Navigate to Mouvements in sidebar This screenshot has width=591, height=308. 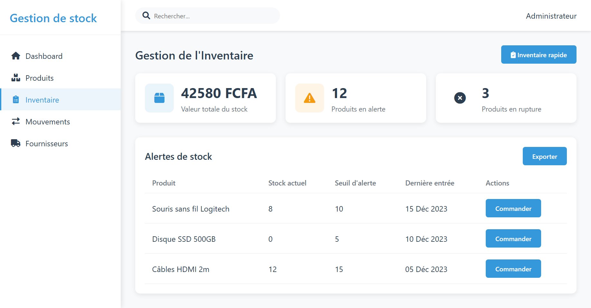coord(48,122)
